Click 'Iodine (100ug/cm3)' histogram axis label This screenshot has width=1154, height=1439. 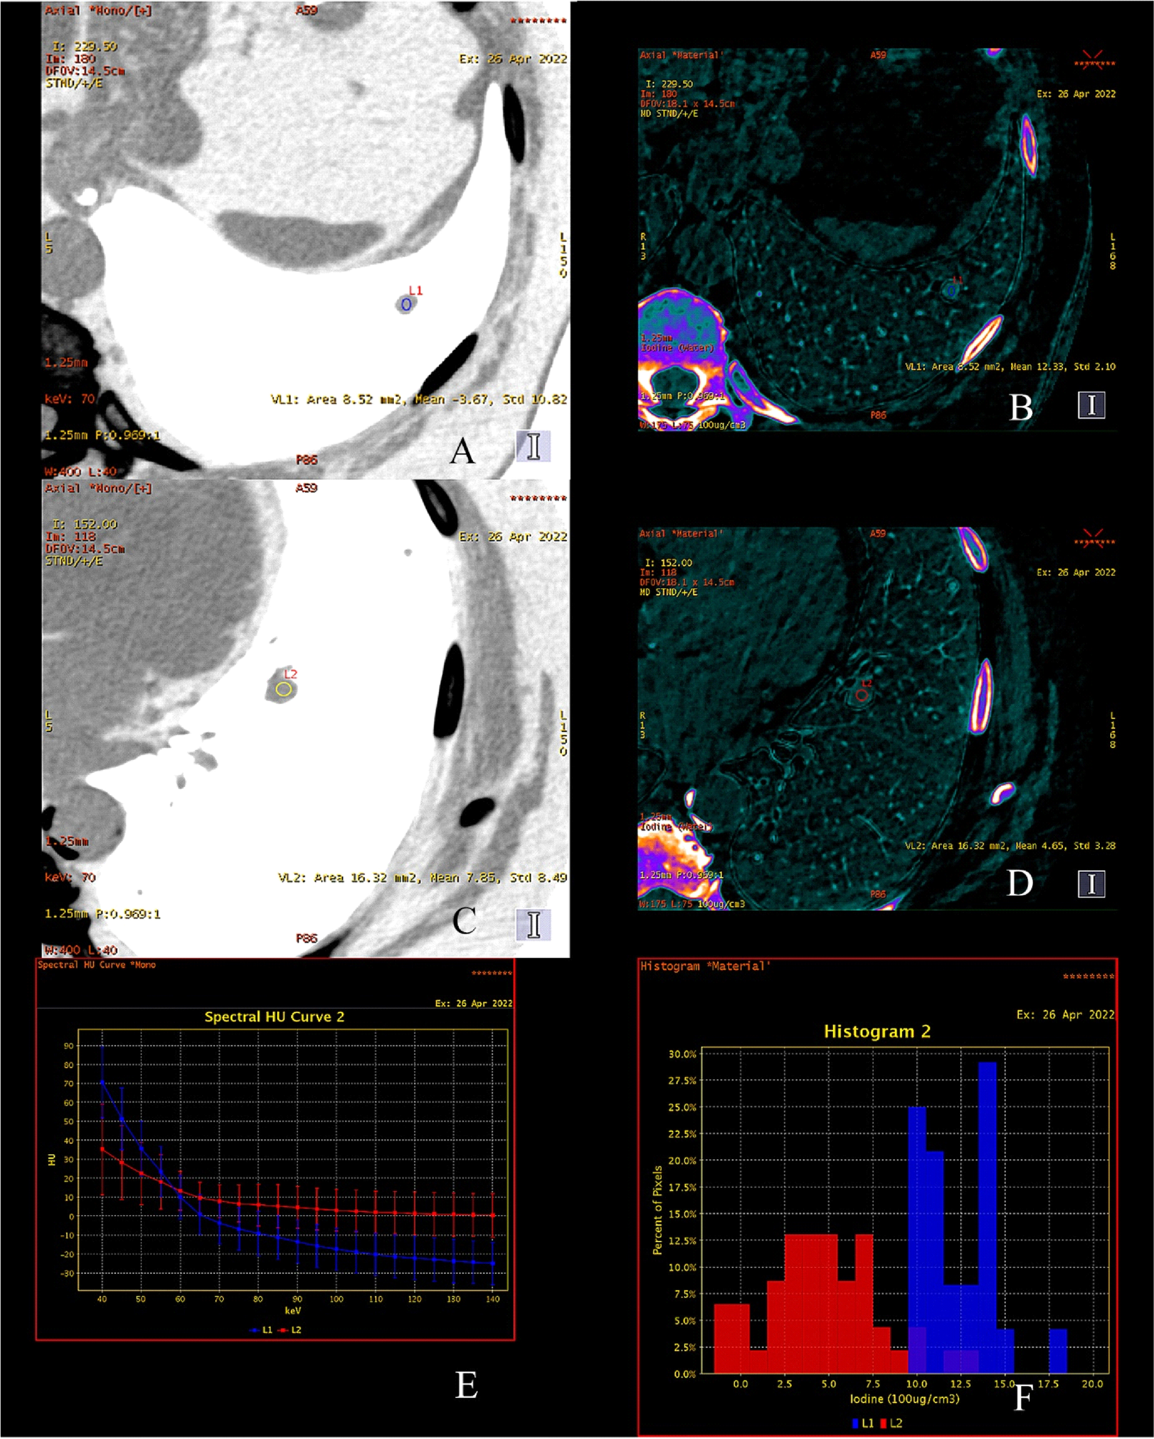point(904,1399)
